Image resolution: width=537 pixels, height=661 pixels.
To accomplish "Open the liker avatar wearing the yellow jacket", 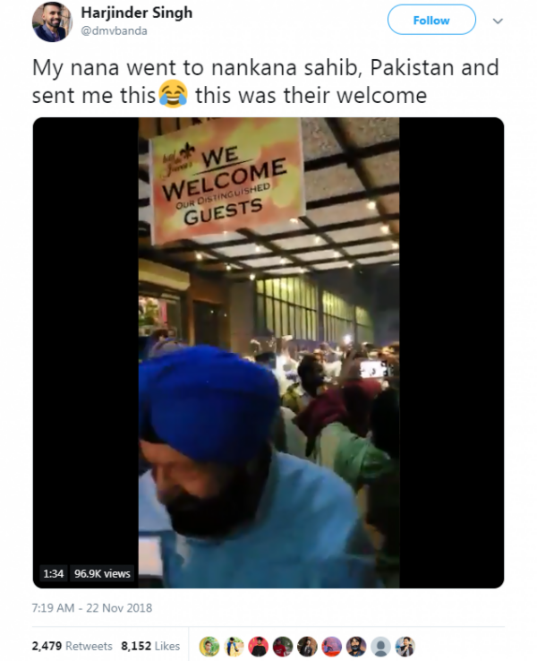I will pos(234,647).
